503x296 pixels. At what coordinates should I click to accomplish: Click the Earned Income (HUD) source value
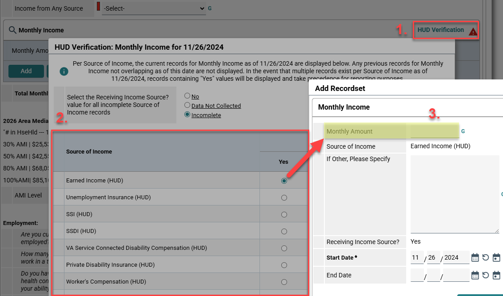[x=440, y=146]
